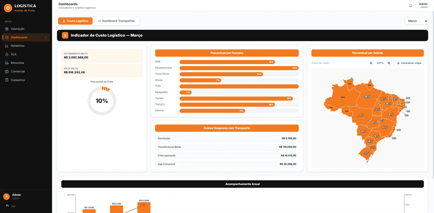
Task: Open the Cadastros menu entry
Action: click(26, 80)
